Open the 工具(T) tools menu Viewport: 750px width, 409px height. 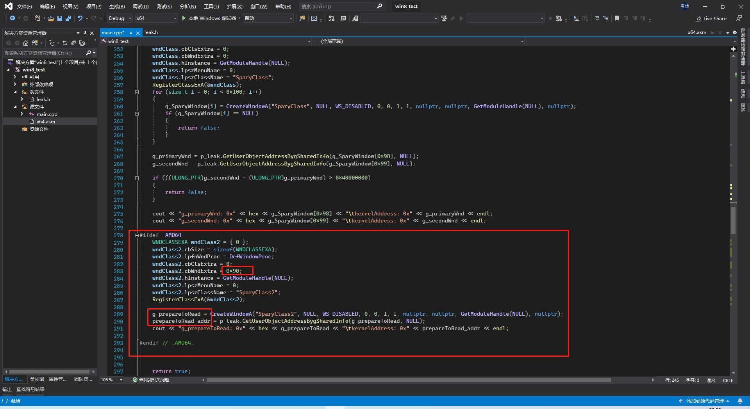[211, 7]
